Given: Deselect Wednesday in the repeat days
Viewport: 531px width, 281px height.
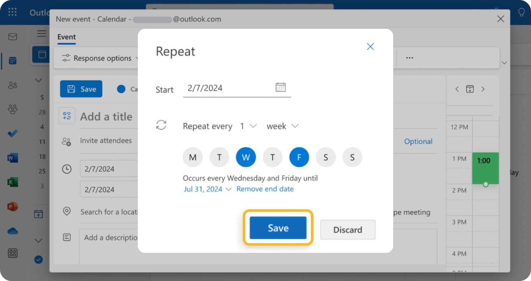Looking at the screenshot, I should (246, 157).
